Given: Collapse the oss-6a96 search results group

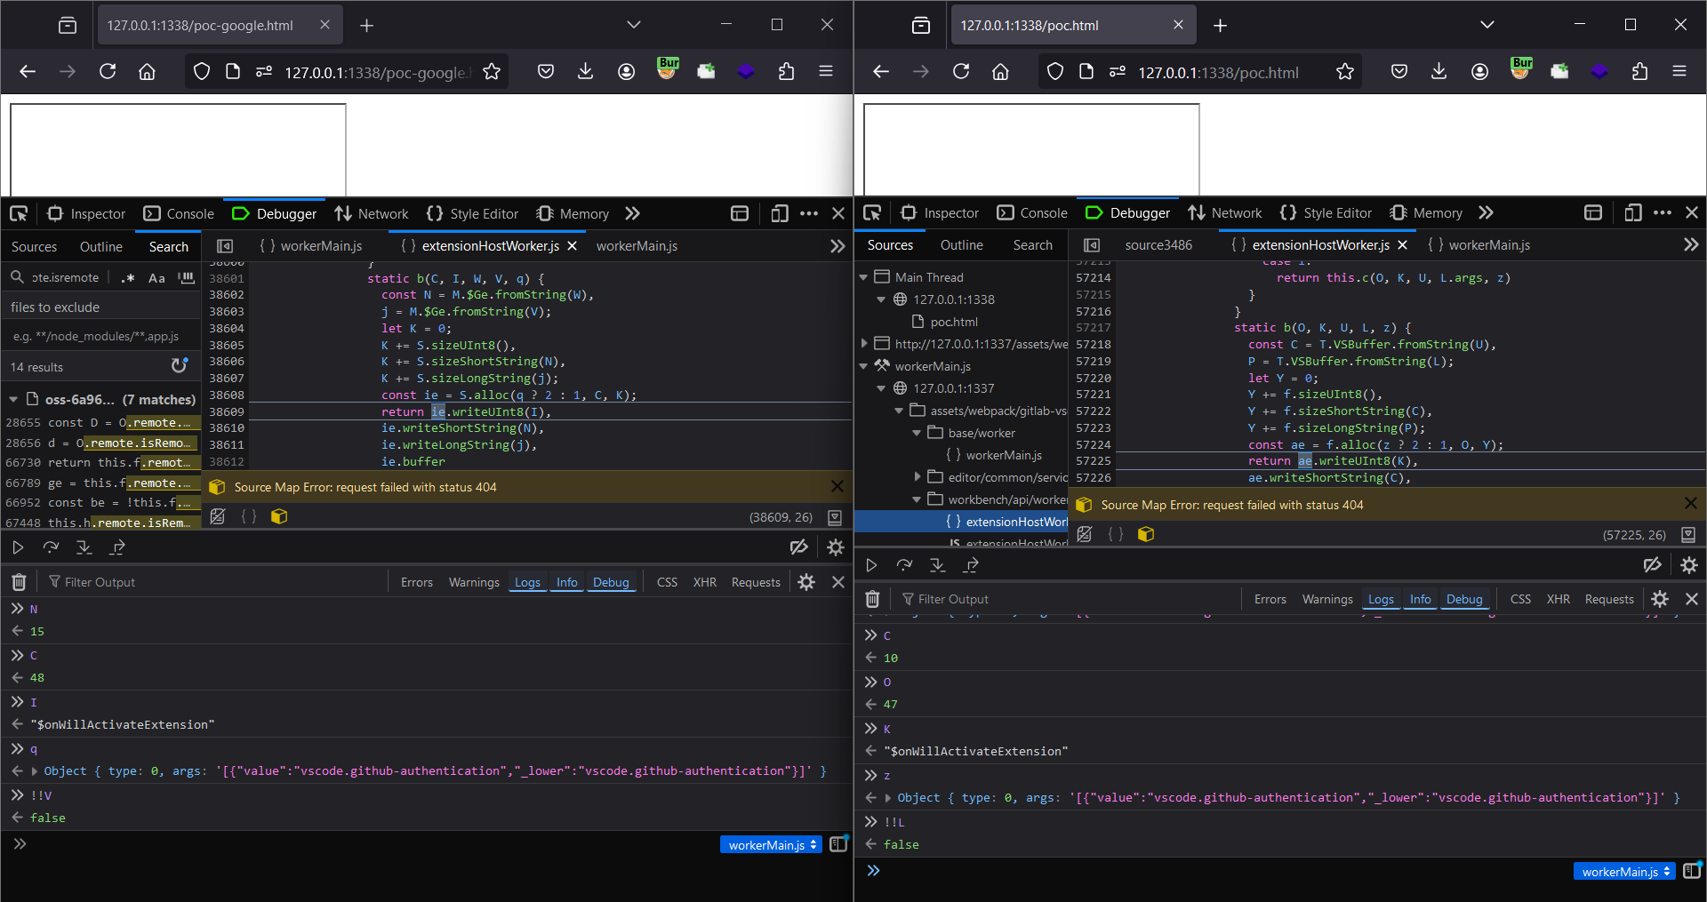Looking at the screenshot, I should coord(13,400).
